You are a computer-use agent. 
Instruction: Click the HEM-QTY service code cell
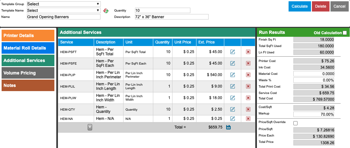click(76, 109)
